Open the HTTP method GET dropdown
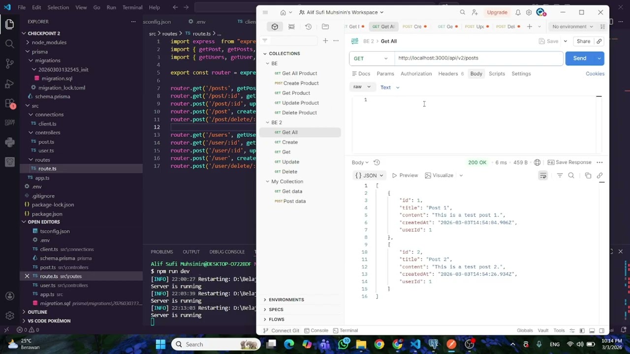Image resolution: width=630 pixels, height=354 pixels. tap(371, 59)
